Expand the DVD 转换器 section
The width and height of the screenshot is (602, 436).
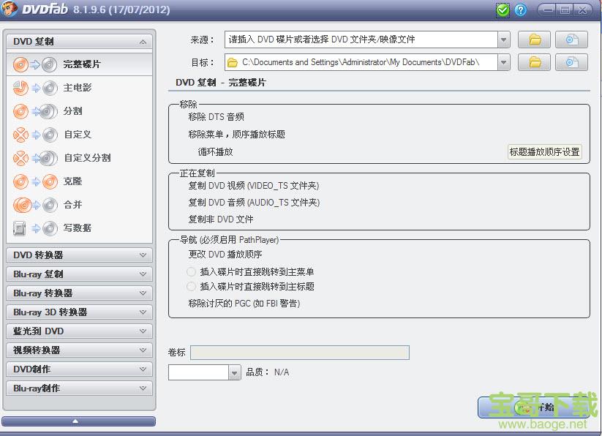(79, 255)
